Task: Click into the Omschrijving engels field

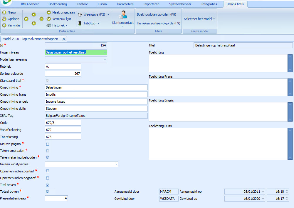Action: click(x=96, y=101)
